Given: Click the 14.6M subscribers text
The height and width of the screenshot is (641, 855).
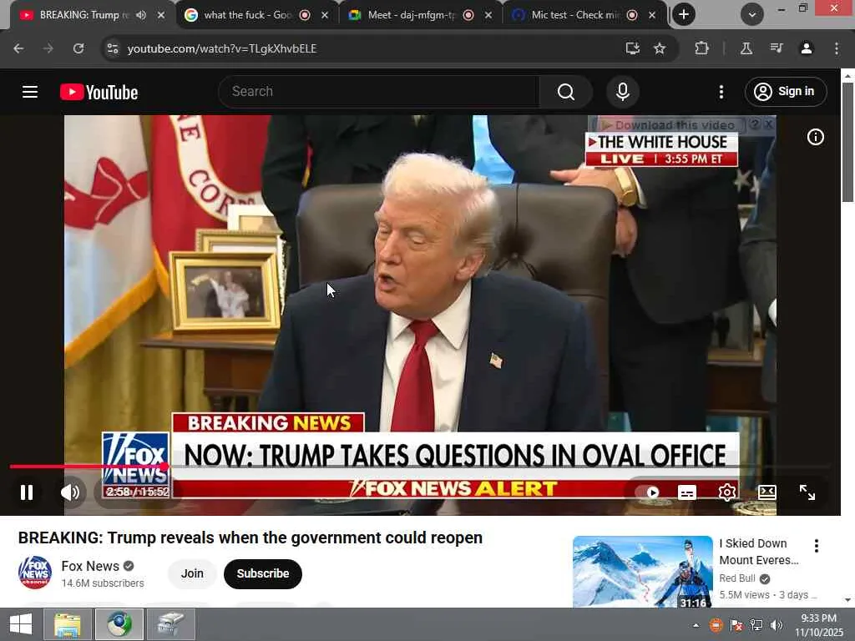Looking at the screenshot, I should 103,583.
